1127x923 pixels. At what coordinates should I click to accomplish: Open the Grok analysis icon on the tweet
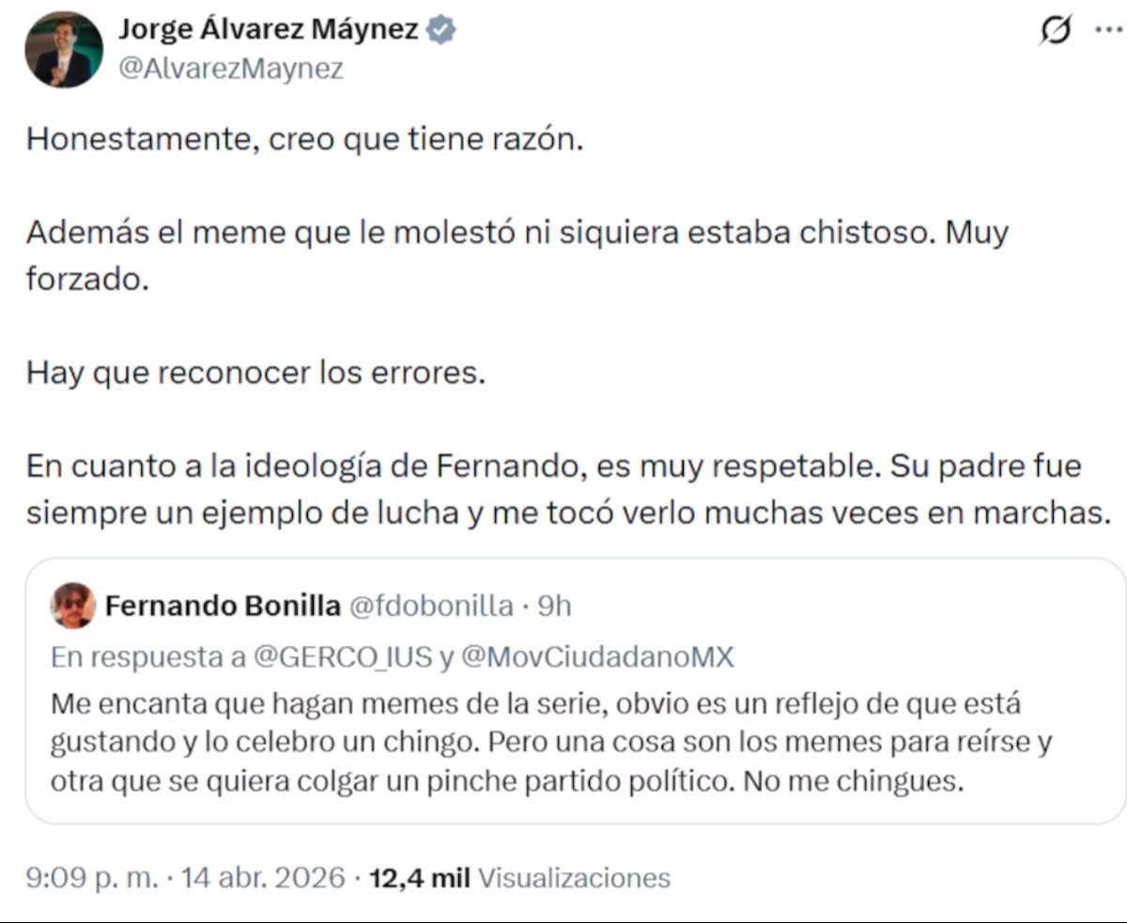pyautogui.click(x=1056, y=29)
